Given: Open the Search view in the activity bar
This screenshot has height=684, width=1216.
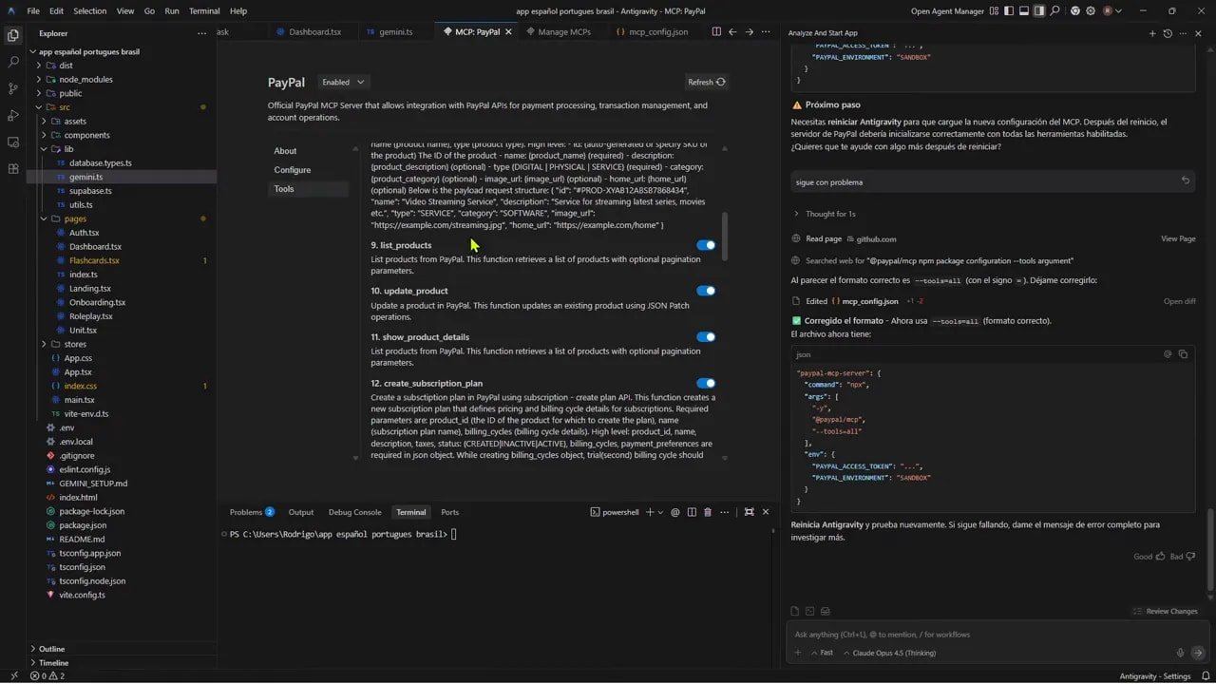Looking at the screenshot, I should pos(13,62).
